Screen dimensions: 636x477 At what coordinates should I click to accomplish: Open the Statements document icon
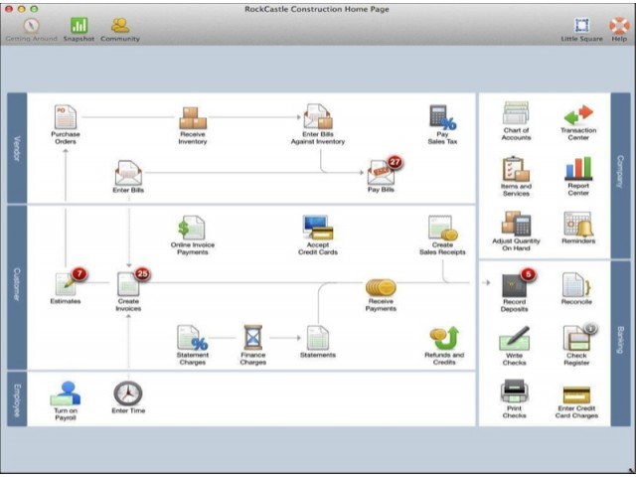318,338
